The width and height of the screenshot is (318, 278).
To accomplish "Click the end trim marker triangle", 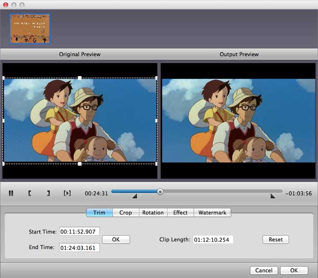I will pyautogui.click(x=273, y=196).
